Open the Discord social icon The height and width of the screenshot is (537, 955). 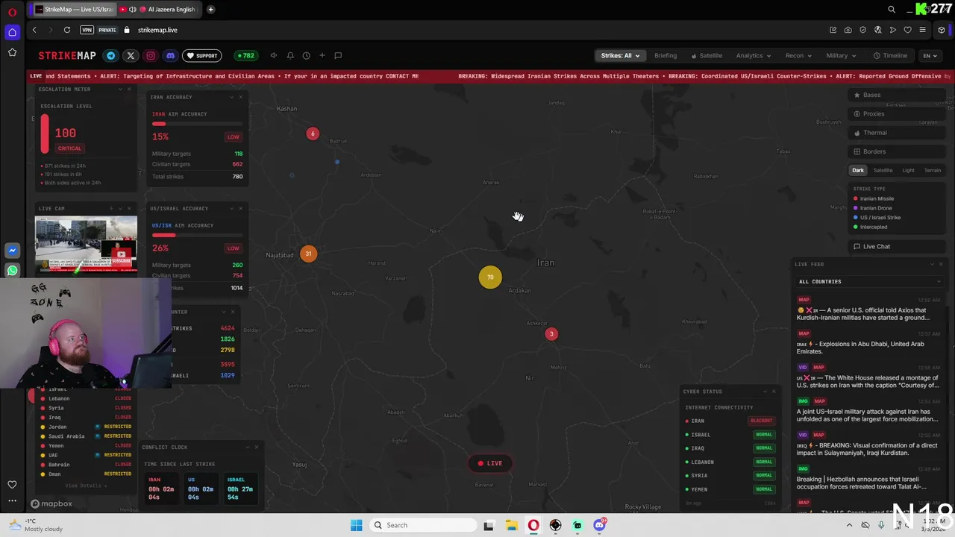(171, 55)
